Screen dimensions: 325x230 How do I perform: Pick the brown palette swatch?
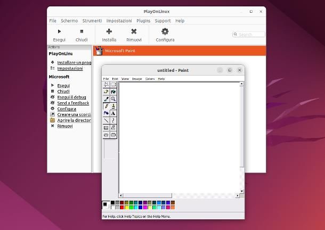(173, 202)
